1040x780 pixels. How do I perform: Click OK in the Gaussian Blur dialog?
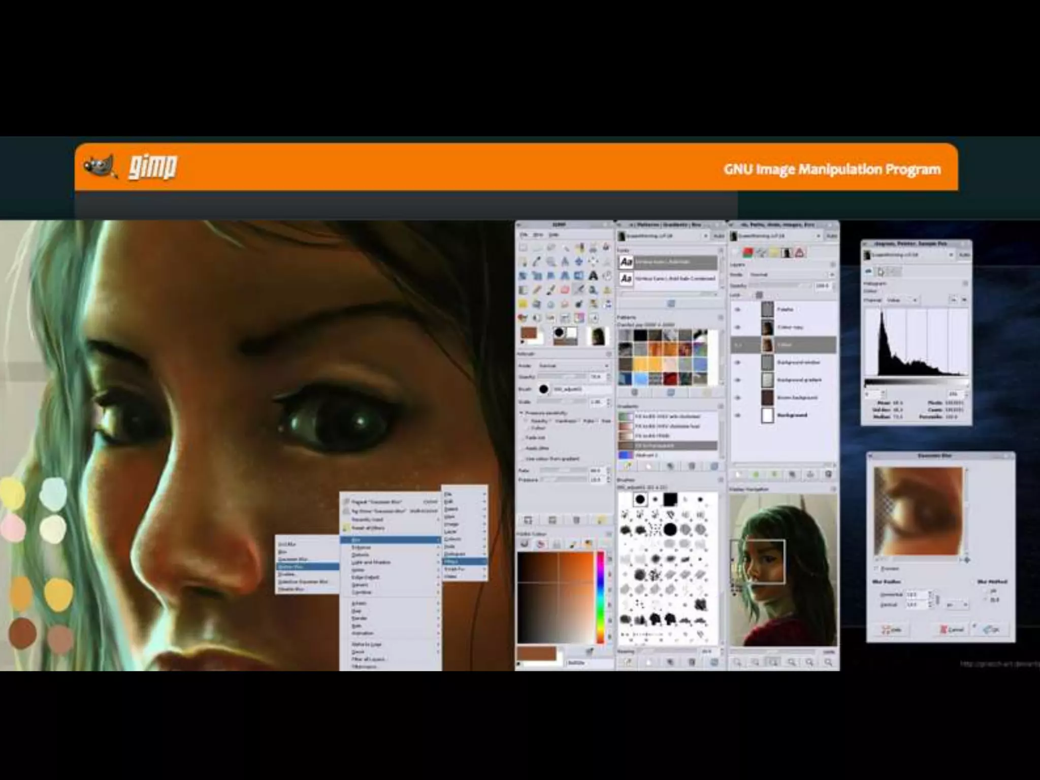[991, 630]
